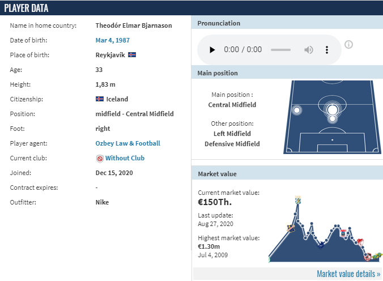The width and height of the screenshot is (383, 281).
Task: Click the Aug 27, 2020 last update date
Action: click(215, 224)
